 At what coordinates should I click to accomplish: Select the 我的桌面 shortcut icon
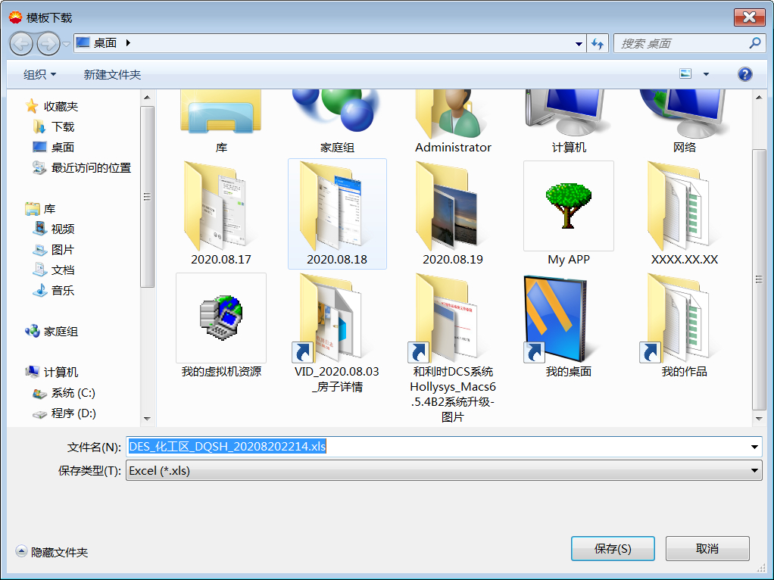coord(569,326)
